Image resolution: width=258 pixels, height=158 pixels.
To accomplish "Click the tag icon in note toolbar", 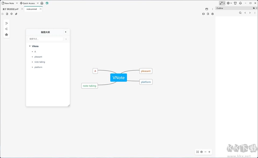I will pos(12,14).
